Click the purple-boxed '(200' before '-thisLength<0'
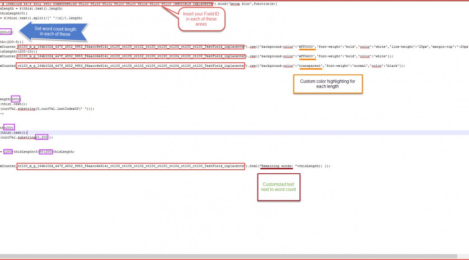Screen dimensions: 469x260 pos(8,152)
